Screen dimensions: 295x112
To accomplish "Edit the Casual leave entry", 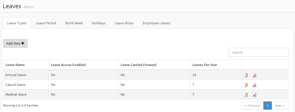I will click(x=246, y=85).
